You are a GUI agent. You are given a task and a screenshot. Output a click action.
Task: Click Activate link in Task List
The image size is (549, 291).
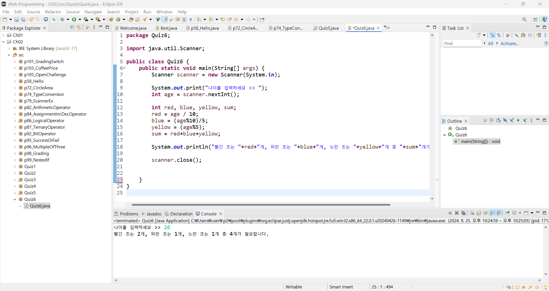click(x=510, y=43)
